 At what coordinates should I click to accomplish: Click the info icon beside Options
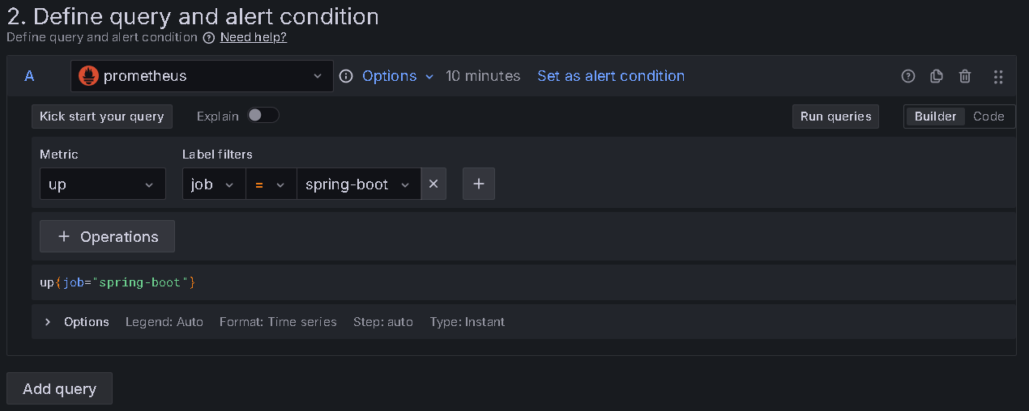click(346, 76)
